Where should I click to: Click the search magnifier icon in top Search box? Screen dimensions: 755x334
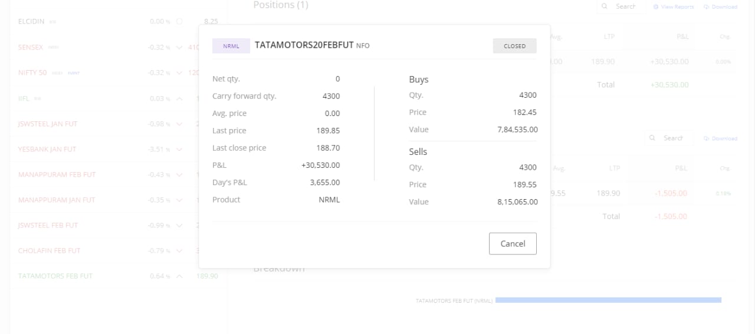[x=605, y=6]
